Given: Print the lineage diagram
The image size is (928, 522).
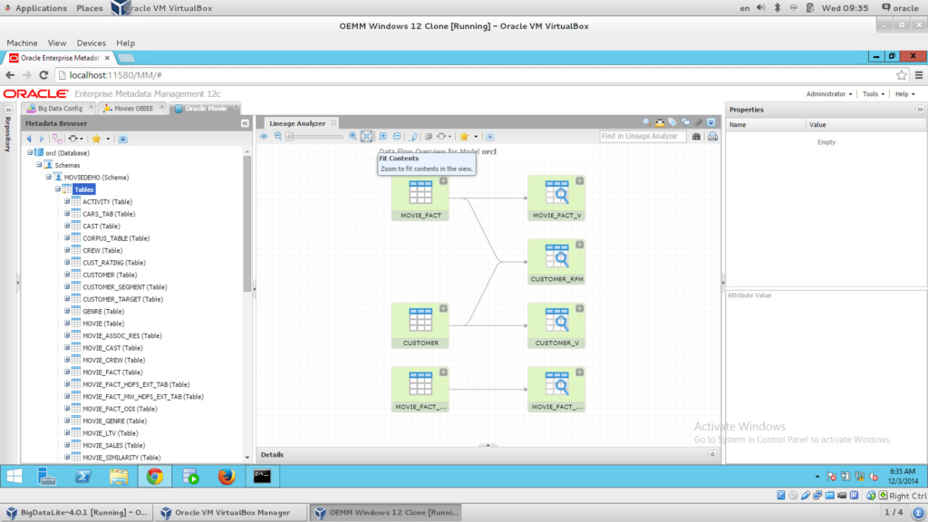Looking at the screenshot, I should 712,137.
